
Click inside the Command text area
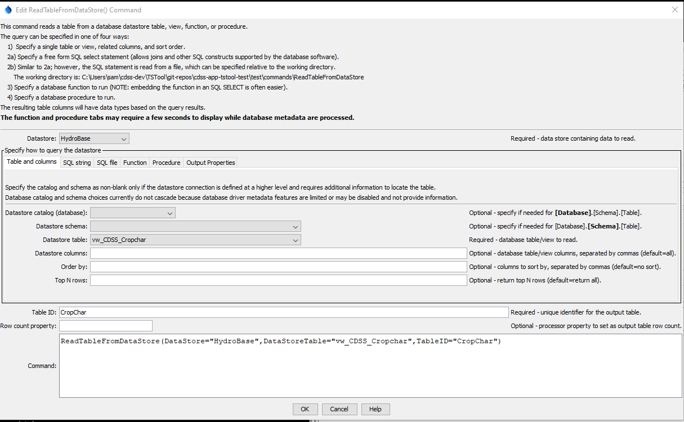point(370,366)
